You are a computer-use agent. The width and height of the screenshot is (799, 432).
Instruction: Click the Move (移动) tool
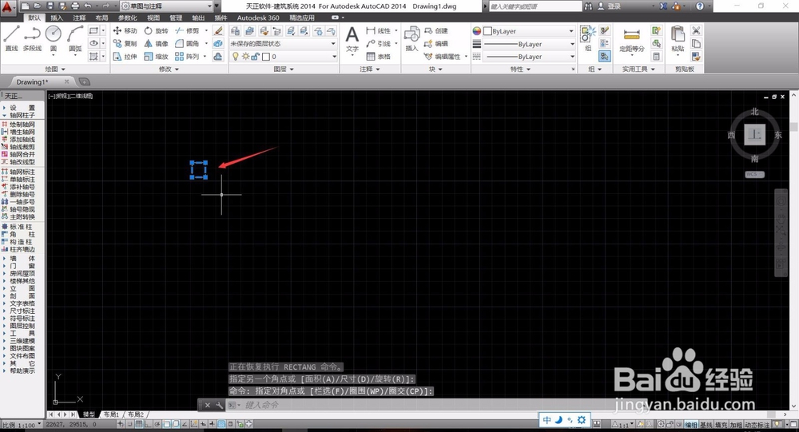(125, 30)
